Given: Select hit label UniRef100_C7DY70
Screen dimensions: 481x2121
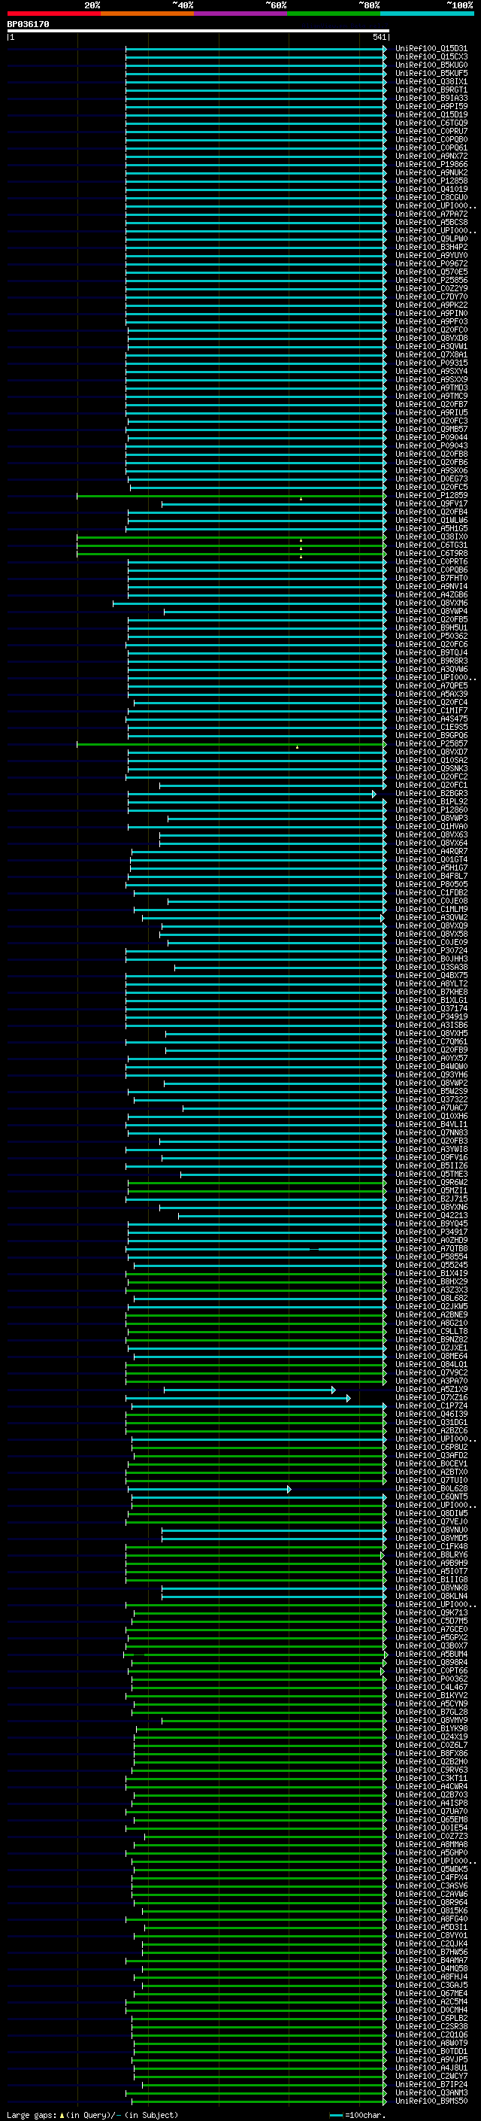Looking at the screenshot, I should pyautogui.click(x=431, y=296).
